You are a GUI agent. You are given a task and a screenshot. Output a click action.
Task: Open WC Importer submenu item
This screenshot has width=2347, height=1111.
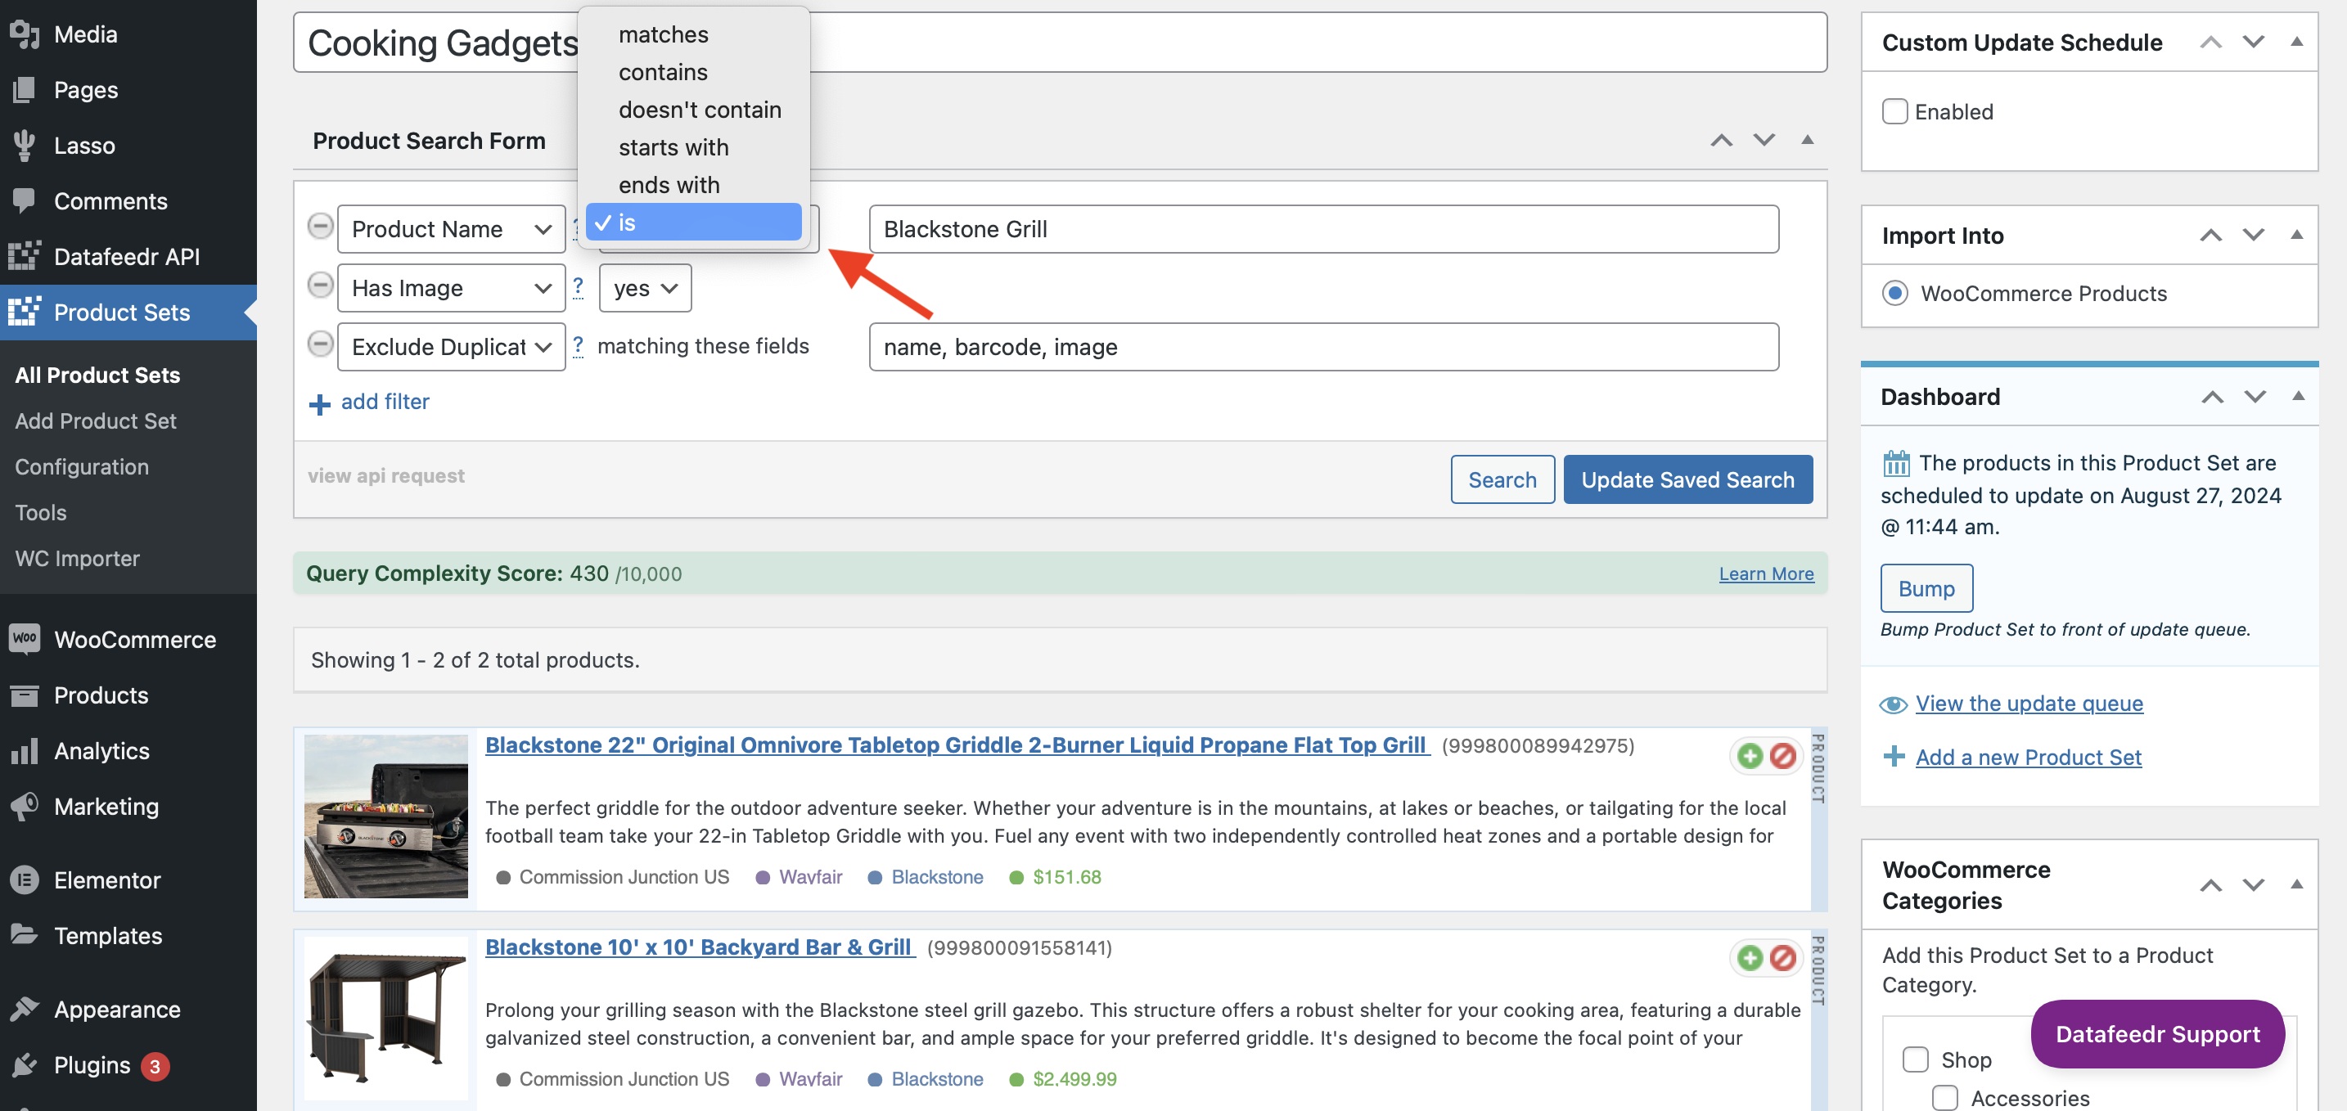78,558
